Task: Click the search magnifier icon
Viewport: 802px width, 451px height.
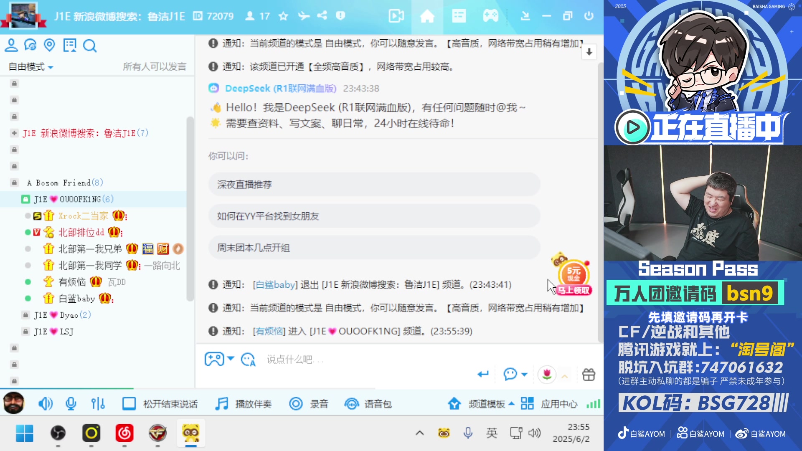Action: point(89,46)
